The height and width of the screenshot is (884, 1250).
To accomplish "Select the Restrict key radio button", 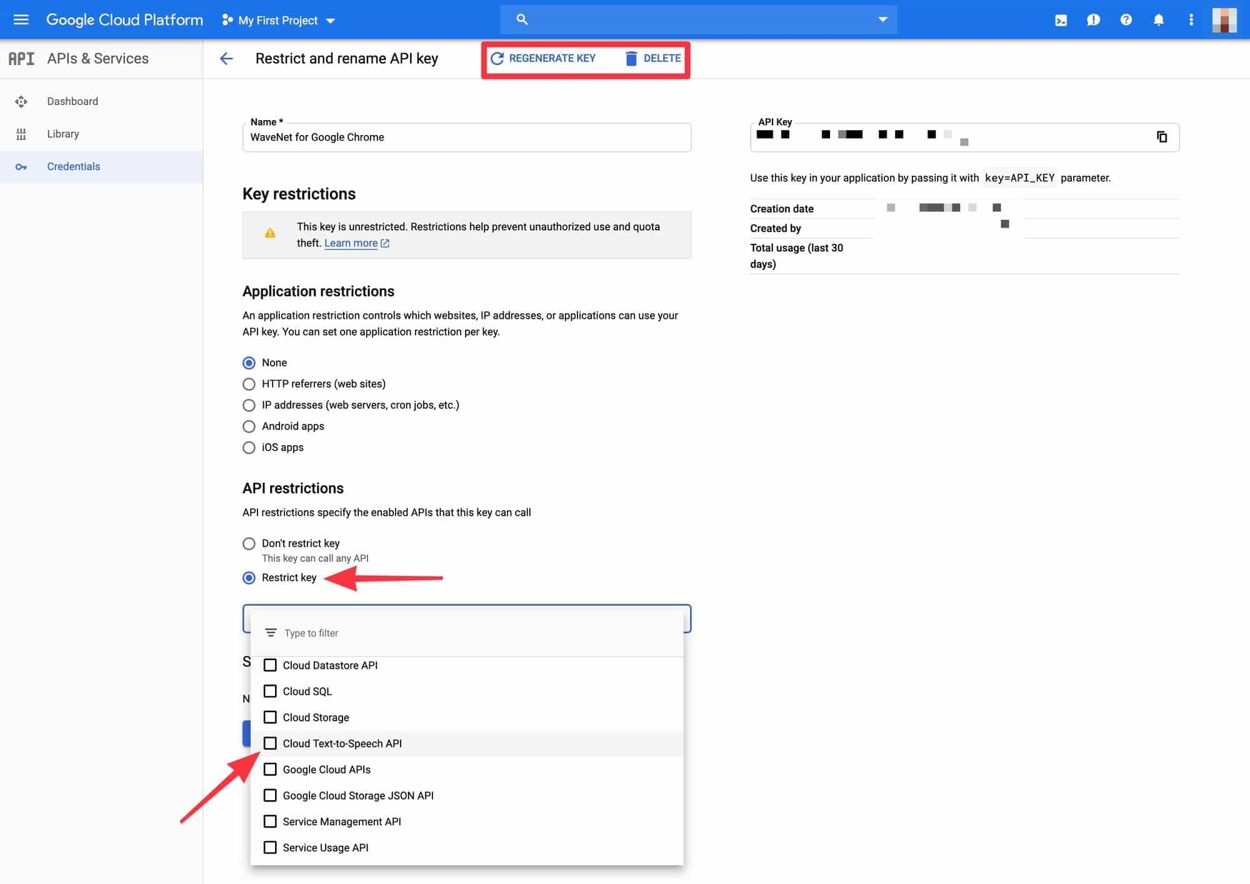I will 249,578.
